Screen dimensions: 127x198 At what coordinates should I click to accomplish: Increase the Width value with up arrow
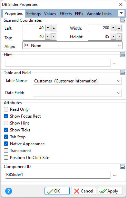point(119,28)
